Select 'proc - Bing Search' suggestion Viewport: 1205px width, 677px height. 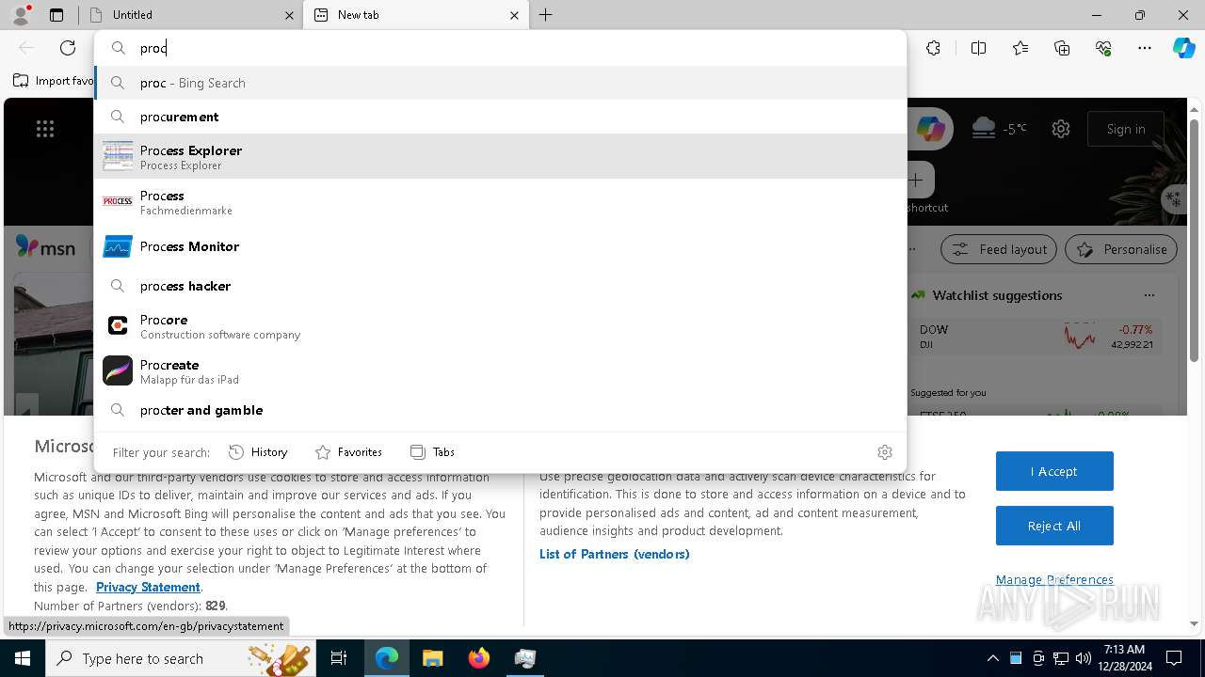tap(500, 83)
